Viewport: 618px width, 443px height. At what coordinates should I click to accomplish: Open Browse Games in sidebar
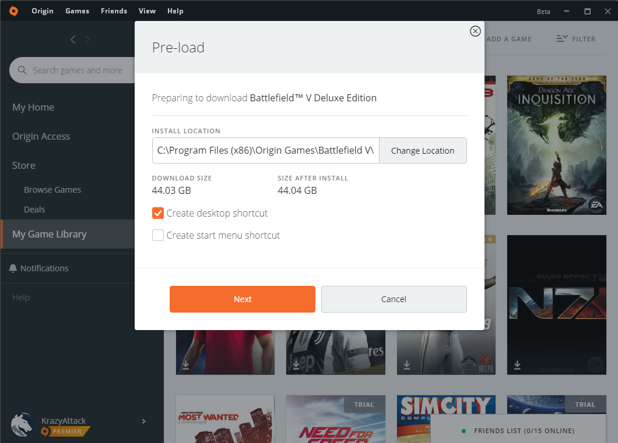[x=52, y=190]
